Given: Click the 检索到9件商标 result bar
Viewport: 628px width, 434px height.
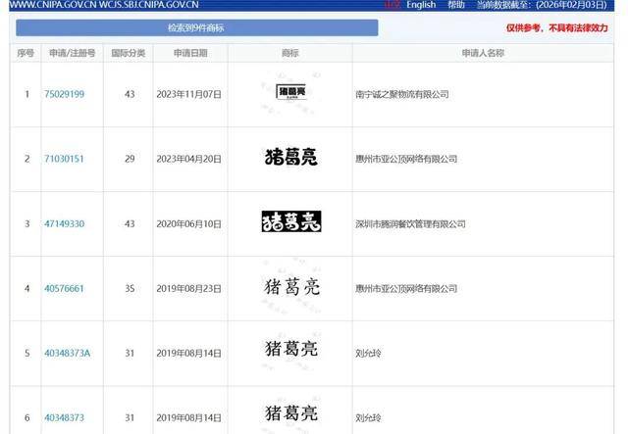Looking at the screenshot, I should (196, 27).
